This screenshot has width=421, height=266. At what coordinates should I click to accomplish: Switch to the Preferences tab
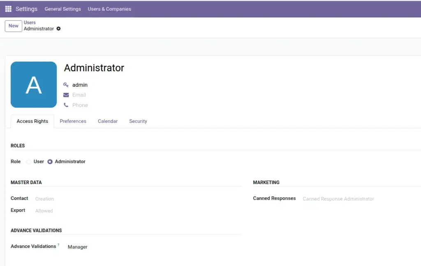click(x=73, y=121)
